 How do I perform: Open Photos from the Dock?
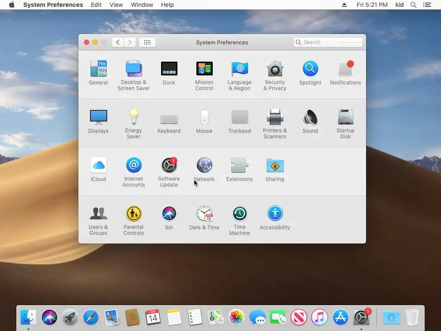tap(236, 318)
